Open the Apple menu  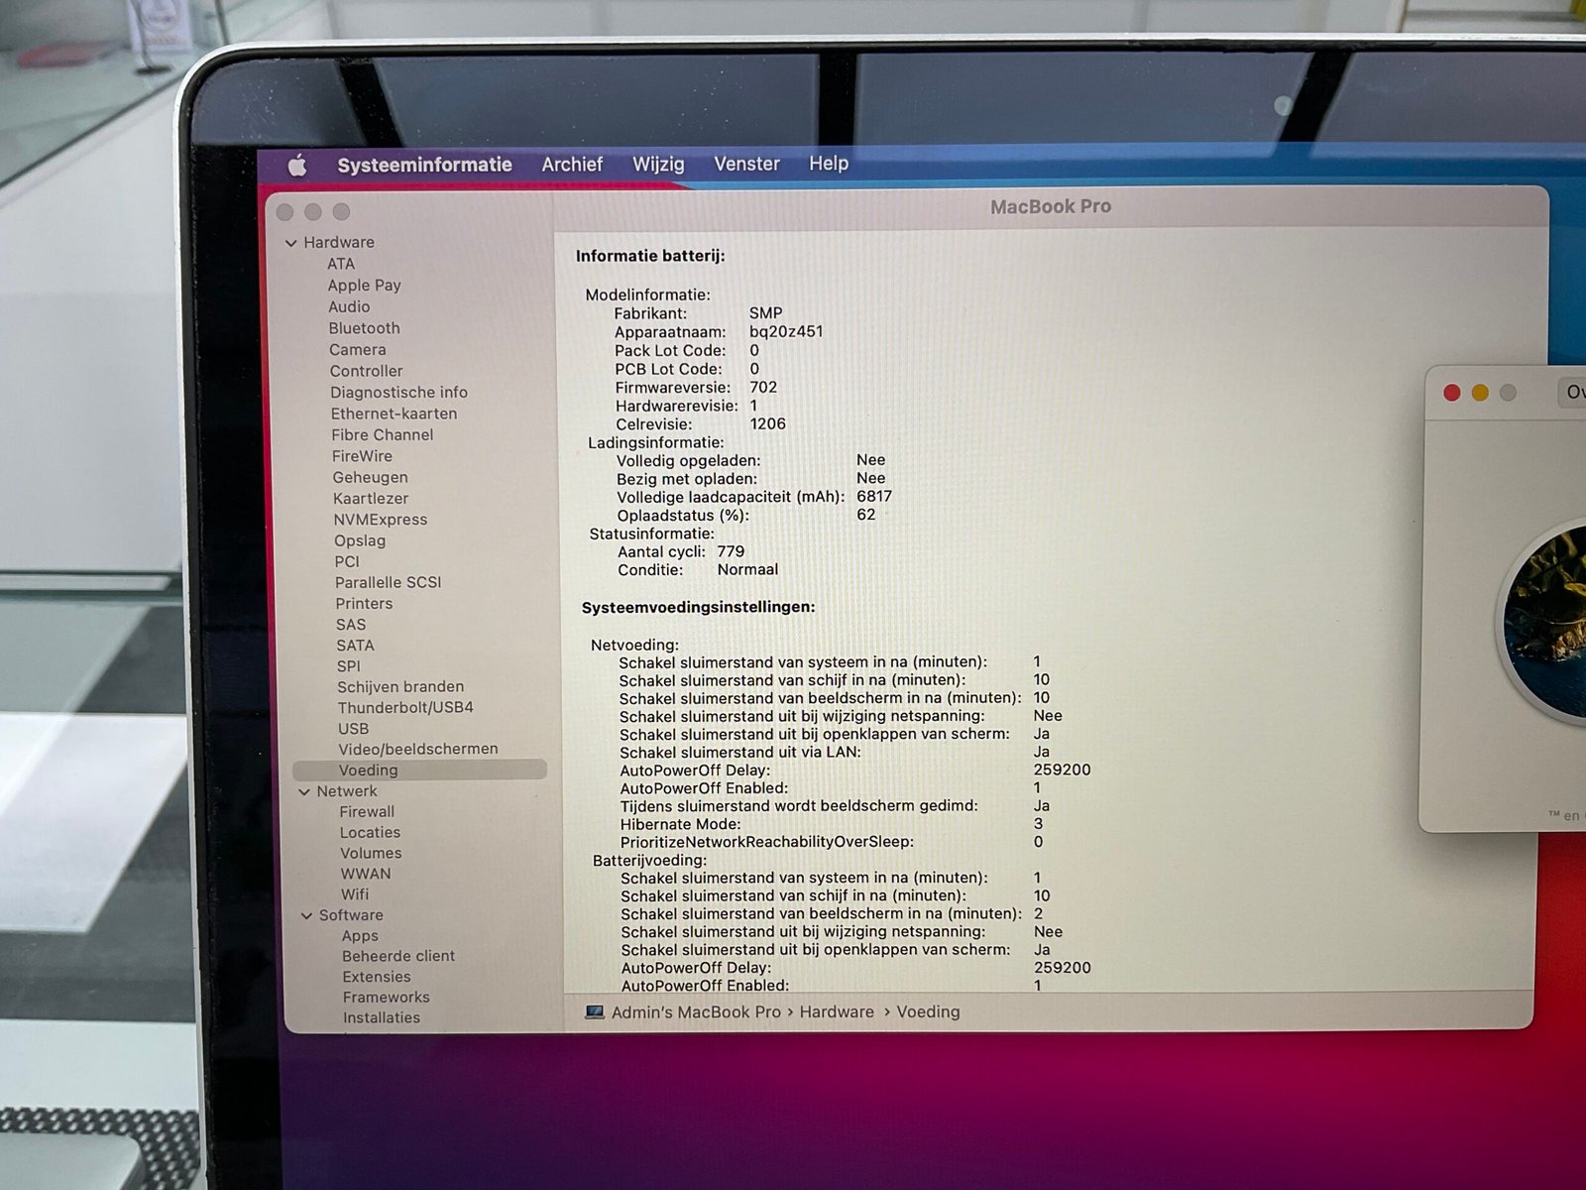click(297, 166)
